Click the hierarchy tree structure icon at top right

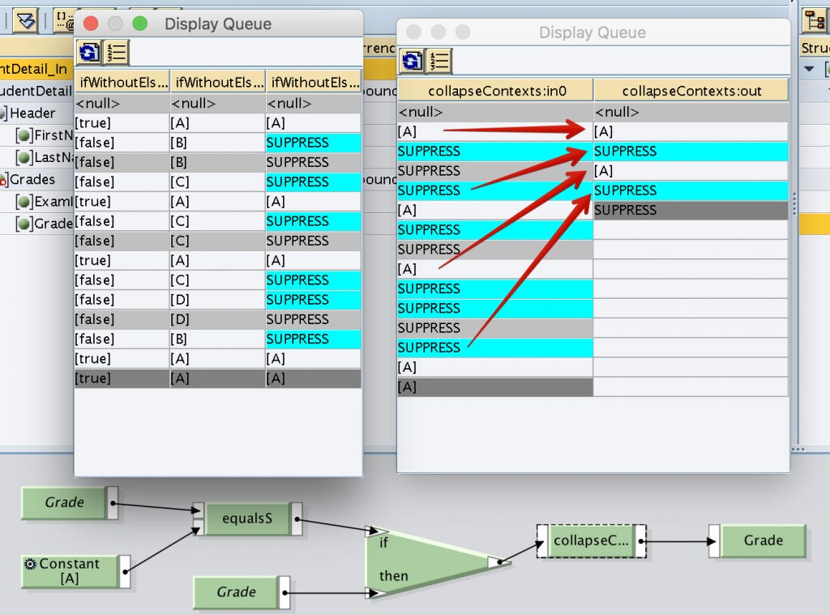pos(815,20)
